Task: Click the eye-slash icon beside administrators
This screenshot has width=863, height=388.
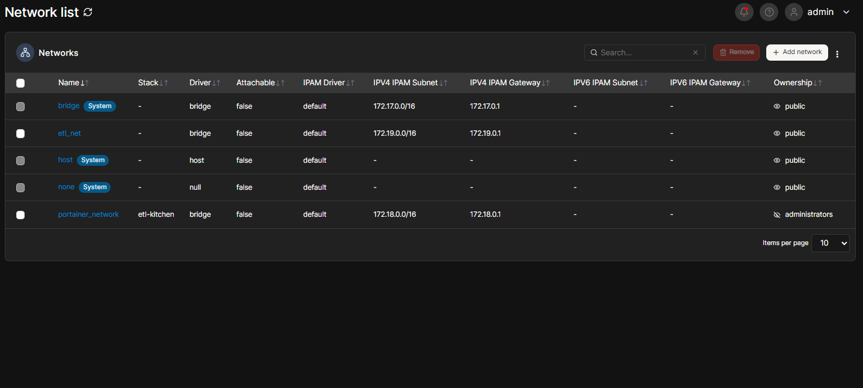Action: (x=777, y=214)
